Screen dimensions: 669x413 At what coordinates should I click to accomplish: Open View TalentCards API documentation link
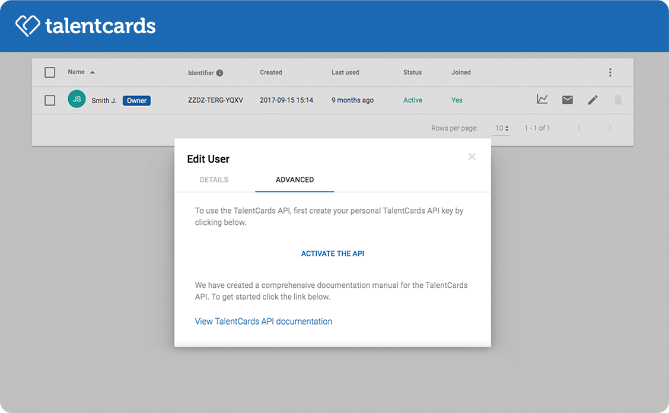click(263, 322)
